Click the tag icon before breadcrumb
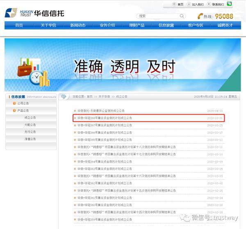This screenshot has width=246, height=229. pos(64,97)
